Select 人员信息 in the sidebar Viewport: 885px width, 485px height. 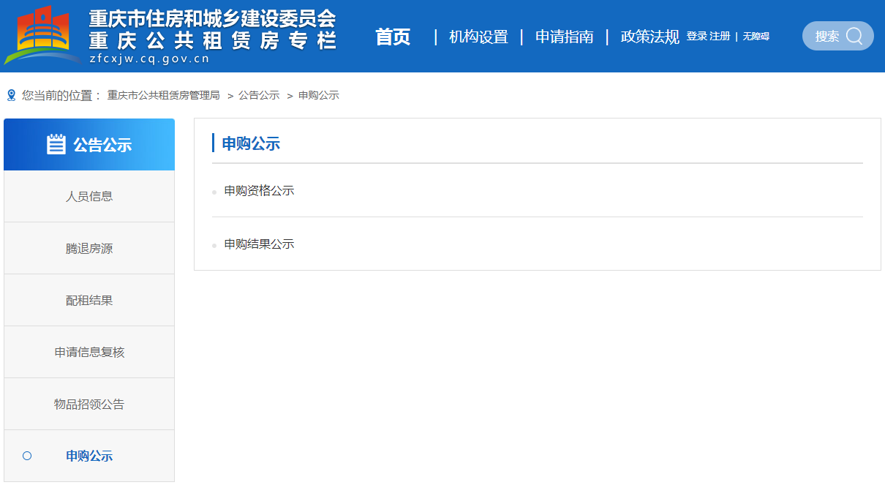click(89, 196)
